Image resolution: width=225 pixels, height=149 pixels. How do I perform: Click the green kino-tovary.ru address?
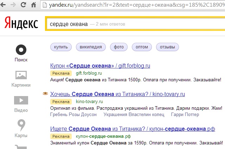coord(89,102)
